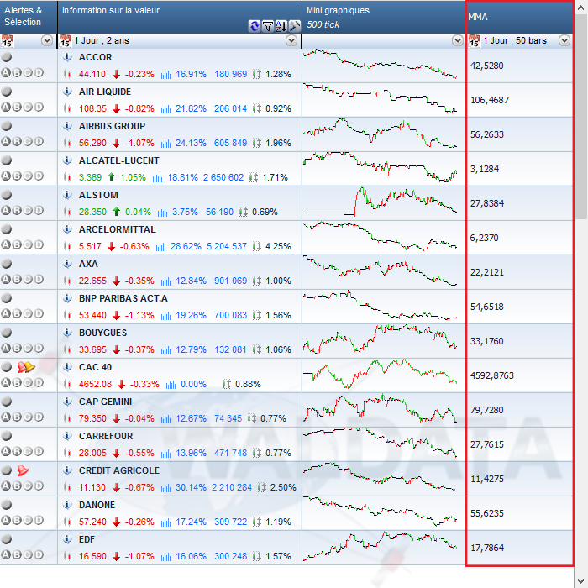Screen dimensions: 588x588
Task: Open the info icon for BOUYGUES
Action: coord(67,333)
